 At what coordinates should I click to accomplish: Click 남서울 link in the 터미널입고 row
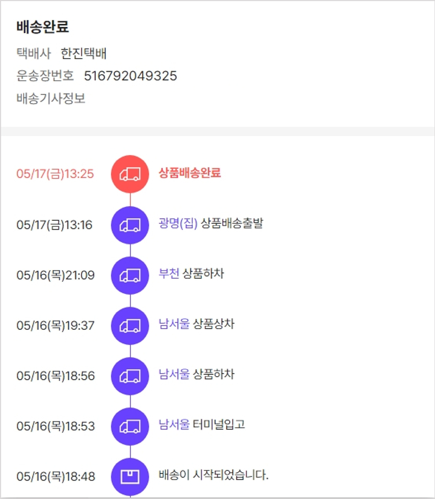(174, 425)
